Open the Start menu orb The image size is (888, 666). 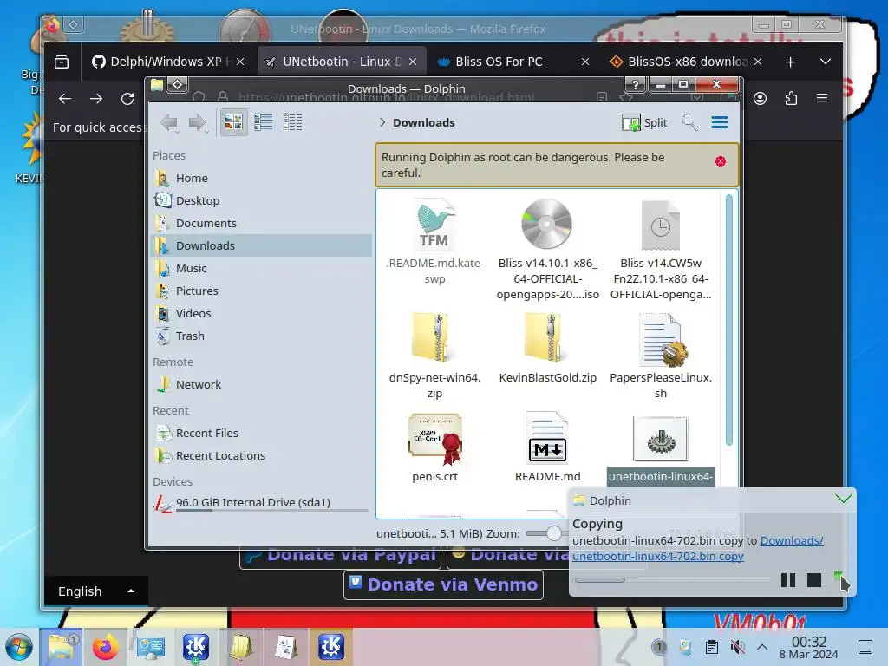click(x=19, y=647)
